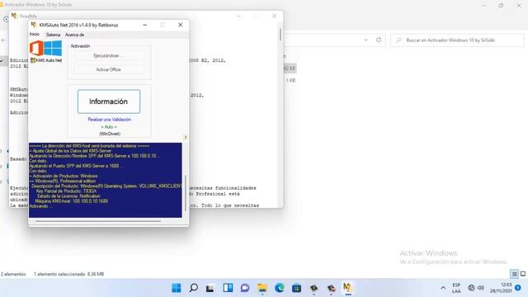This screenshot has height=297, width=528.
Task: Click the Explorer back arrow
Action: point(3,40)
